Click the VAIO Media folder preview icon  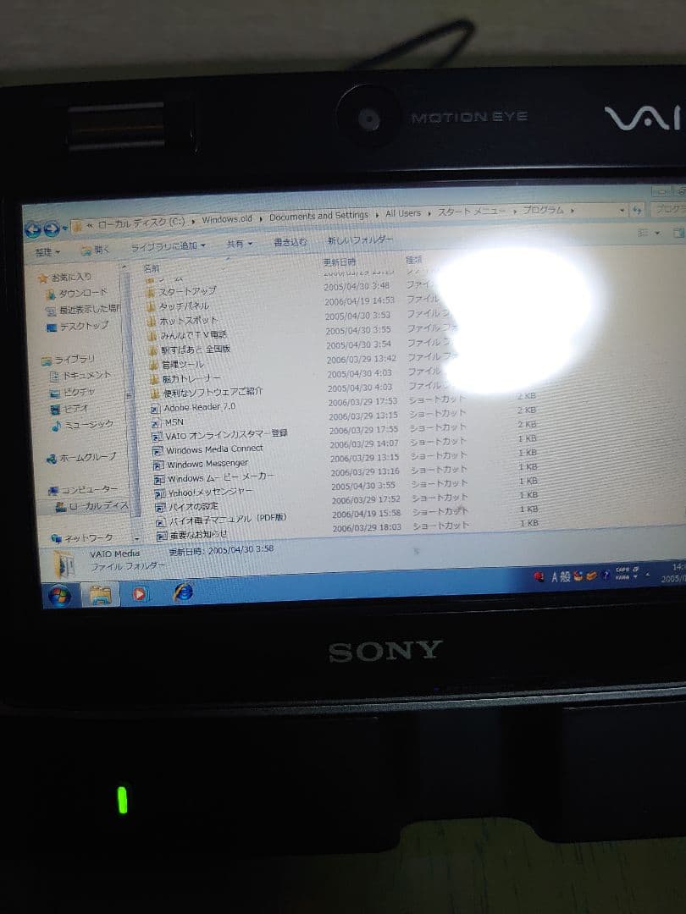click(64, 563)
